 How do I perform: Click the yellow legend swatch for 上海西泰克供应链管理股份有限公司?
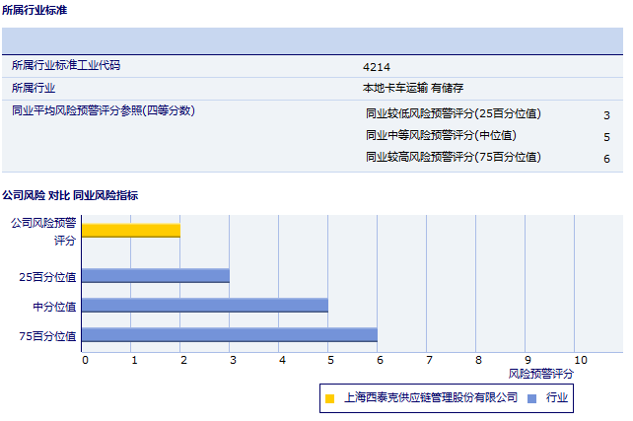coord(330,399)
